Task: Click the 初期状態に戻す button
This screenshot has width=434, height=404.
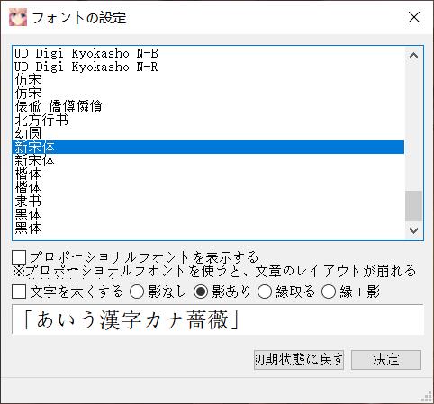Action: [x=299, y=360]
